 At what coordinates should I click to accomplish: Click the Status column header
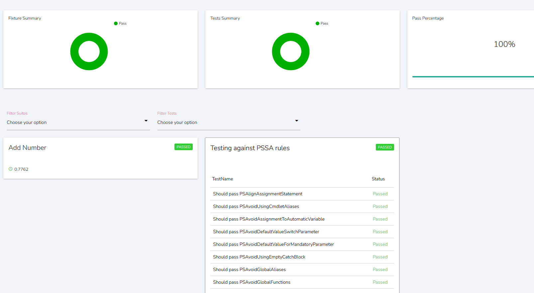(x=378, y=179)
